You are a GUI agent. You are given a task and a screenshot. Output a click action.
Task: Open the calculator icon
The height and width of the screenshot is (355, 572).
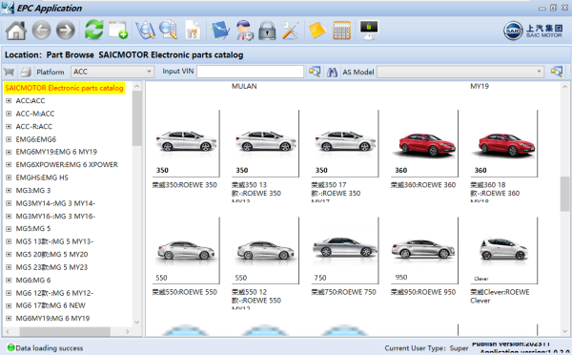(x=342, y=31)
